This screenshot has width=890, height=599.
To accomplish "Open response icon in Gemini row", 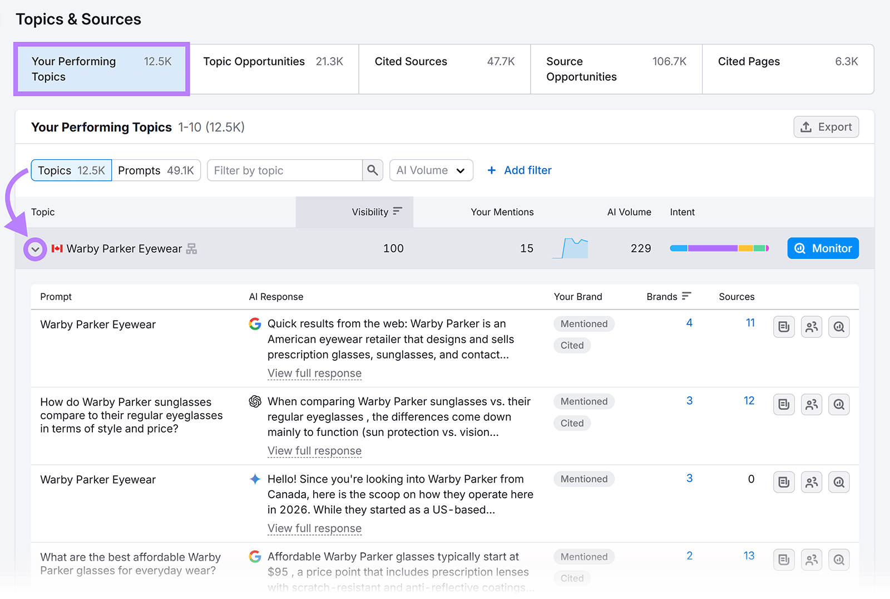I will pos(784,482).
